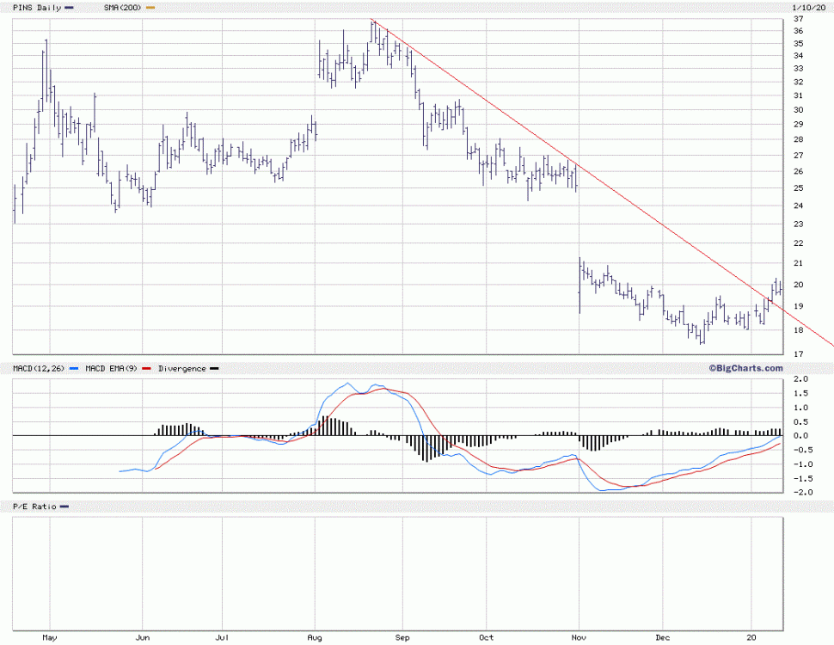
Task: Click MACD axis value 0.0
Action: click(x=801, y=436)
